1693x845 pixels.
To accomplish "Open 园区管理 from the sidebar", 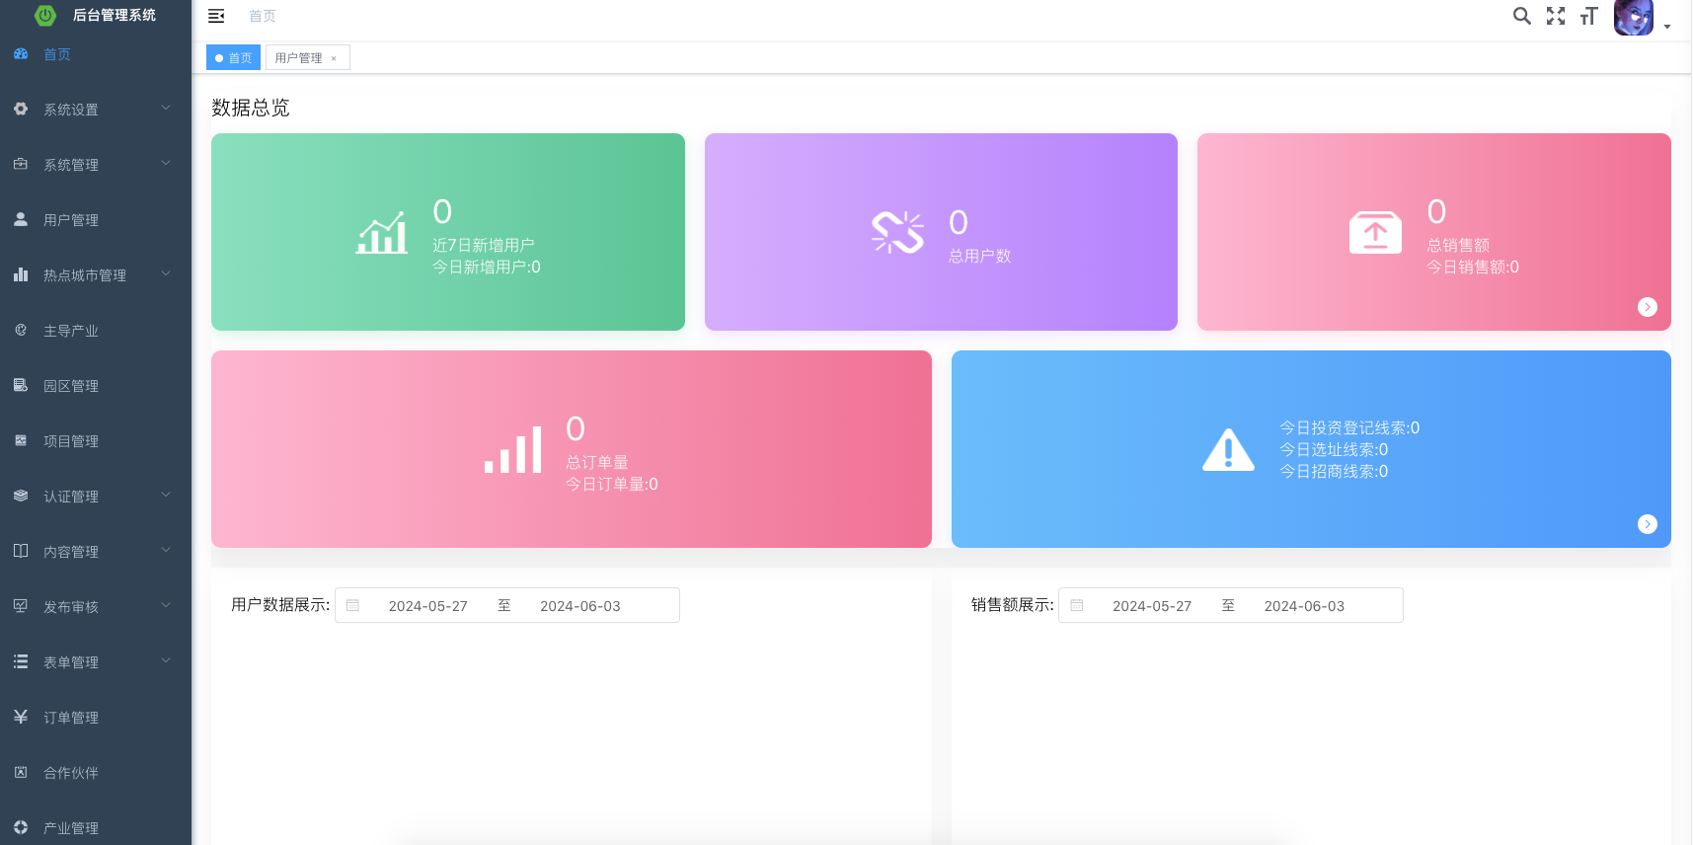I will (x=71, y=386).
